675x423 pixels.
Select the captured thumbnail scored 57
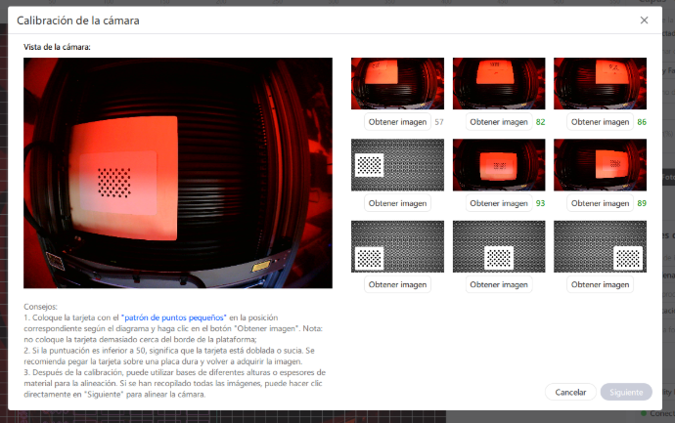pyautogui.click(x=397, y=83)
